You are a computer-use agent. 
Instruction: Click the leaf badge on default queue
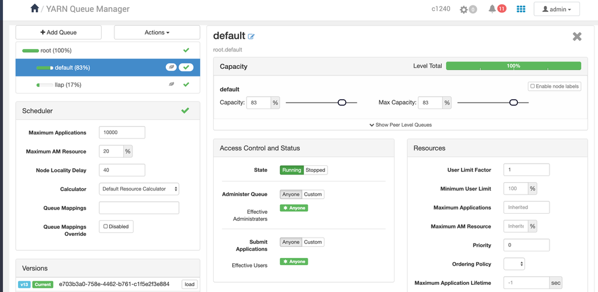click(x=172, y=67)
